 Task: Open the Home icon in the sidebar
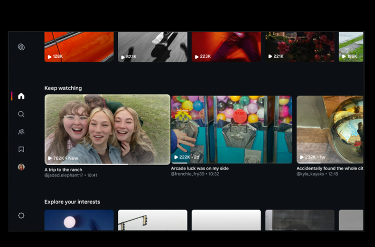pos(21,96)
